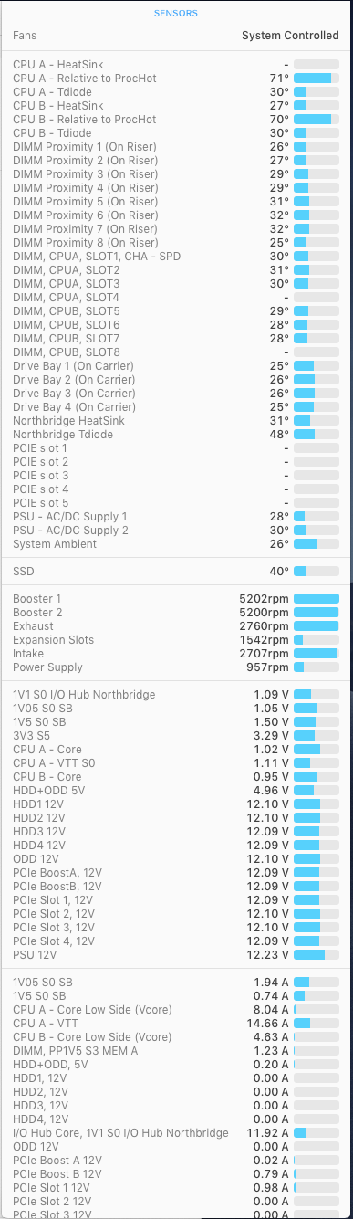Click the System Controlled fan mode label
Viewport: 353px width, 1219px height.
click(290, 36)
